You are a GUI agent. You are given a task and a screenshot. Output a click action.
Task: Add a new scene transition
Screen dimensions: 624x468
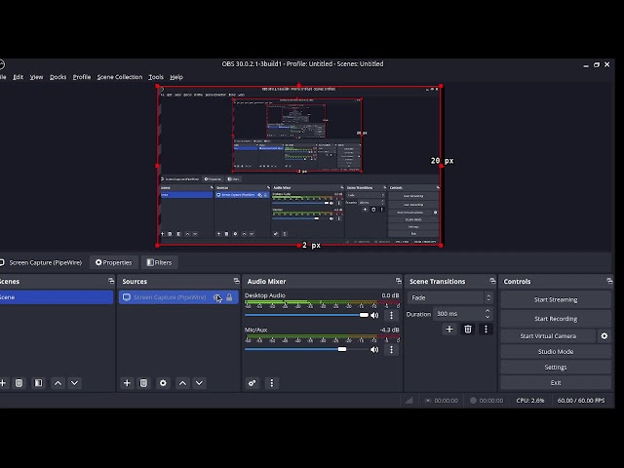pos(449,330)
